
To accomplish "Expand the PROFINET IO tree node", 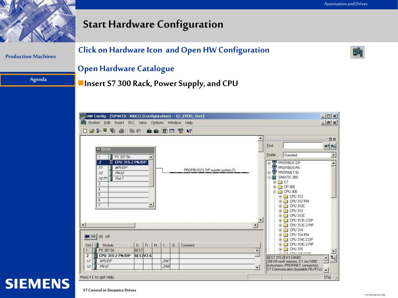I will [x=269, y=173].
